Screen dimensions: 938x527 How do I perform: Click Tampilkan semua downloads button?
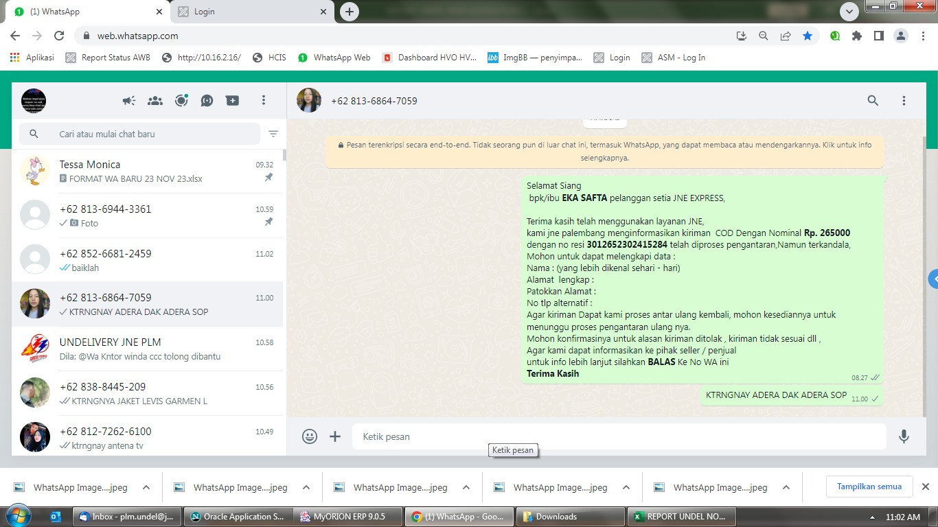click(x=869, y=487)
